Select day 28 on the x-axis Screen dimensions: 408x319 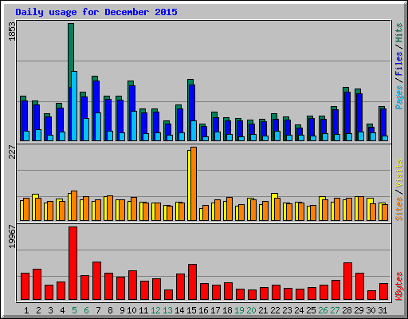[x=347, y=310]
